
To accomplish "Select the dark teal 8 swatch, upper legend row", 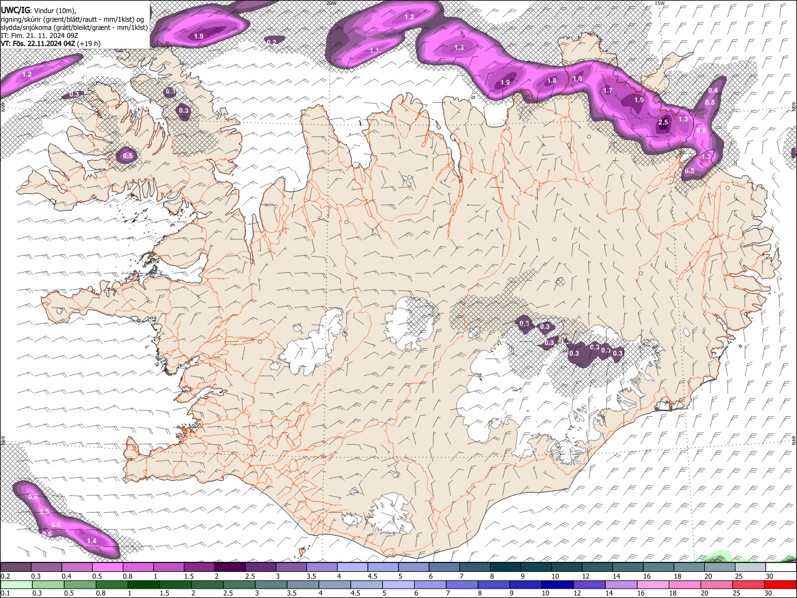I will (506, 567).
